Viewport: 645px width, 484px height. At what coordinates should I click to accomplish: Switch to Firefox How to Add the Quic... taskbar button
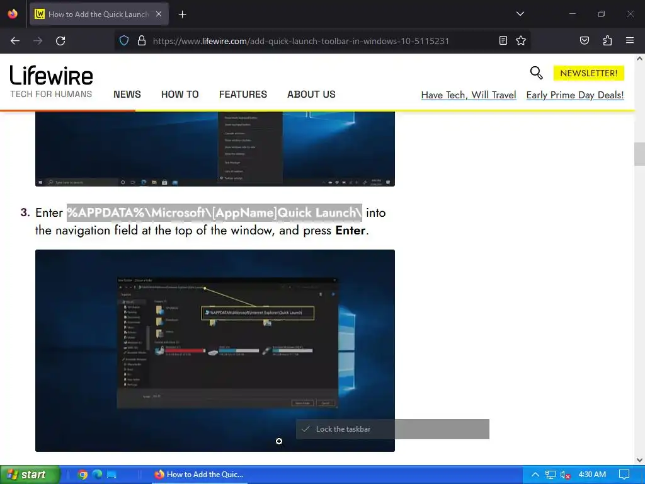pyautogui.click(x=199, y=475)
